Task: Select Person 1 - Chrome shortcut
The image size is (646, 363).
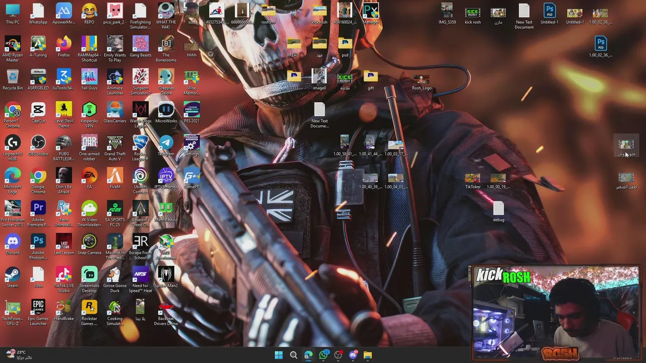Action: point(13,115)
